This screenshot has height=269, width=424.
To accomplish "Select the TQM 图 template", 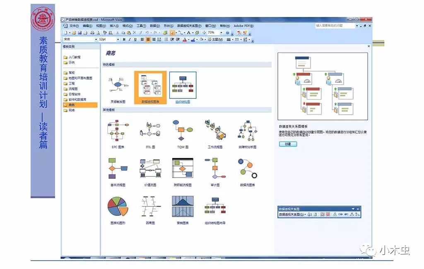I will coord(183,134).
